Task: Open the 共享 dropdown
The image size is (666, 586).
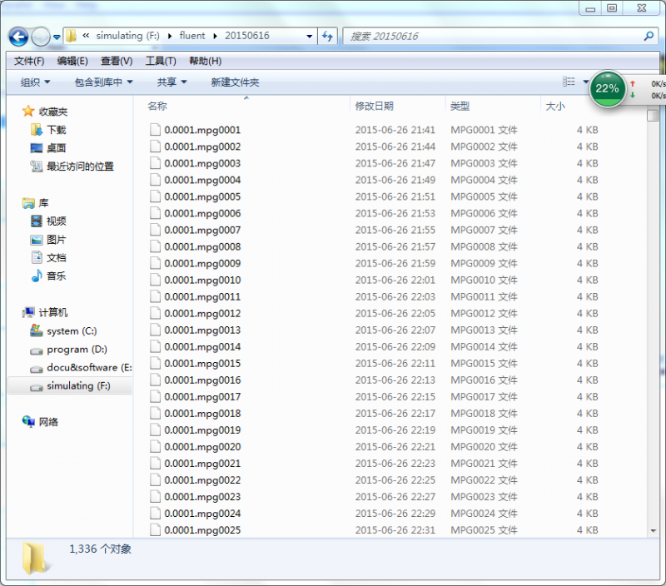Action: [171, 82]
